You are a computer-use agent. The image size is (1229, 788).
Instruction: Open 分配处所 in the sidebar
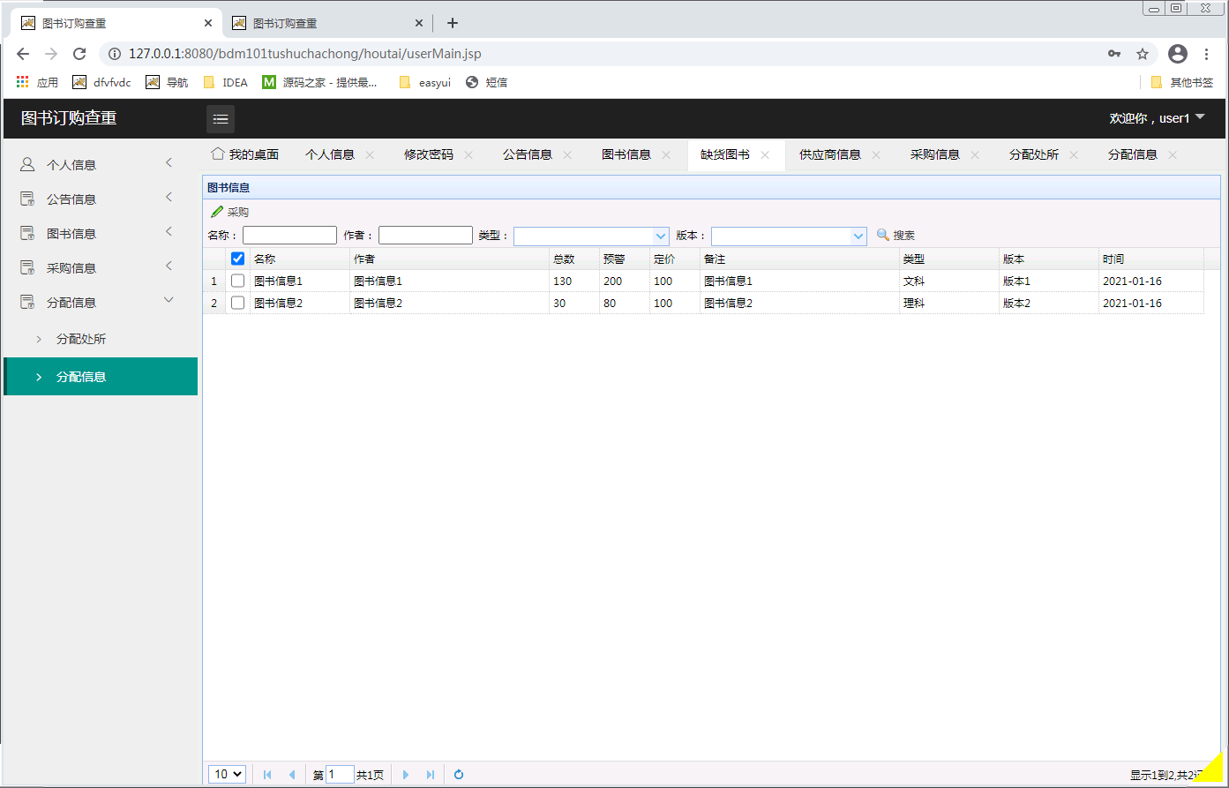[x=101, y=339]
